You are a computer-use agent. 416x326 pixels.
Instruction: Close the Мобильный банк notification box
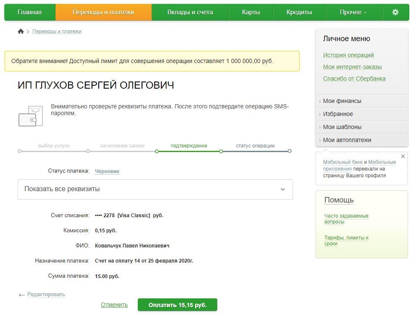pyautogui.click(x=403, y=157)
